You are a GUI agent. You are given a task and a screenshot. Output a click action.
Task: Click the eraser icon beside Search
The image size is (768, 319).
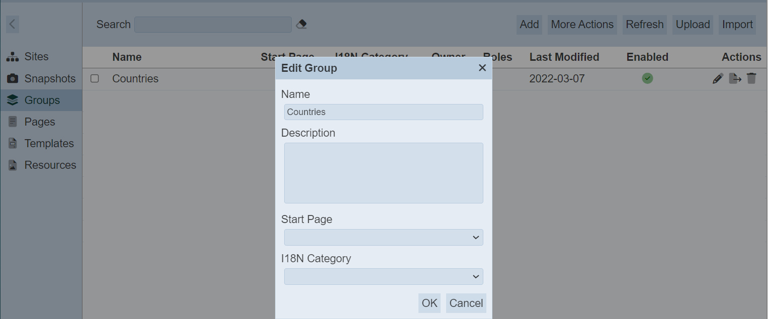[301, 24]
